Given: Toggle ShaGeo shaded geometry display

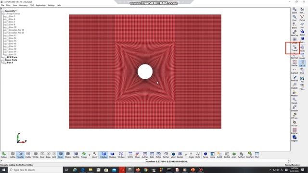Looking at the screenshot, I should click(x=112, y=155).
